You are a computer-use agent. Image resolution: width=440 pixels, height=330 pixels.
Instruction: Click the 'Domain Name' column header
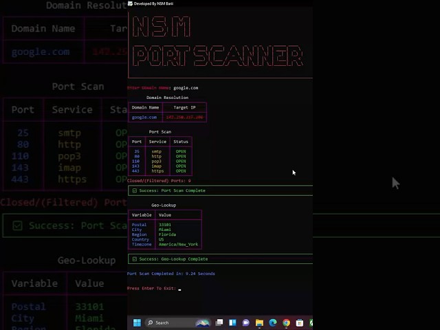tap(145, 107)
